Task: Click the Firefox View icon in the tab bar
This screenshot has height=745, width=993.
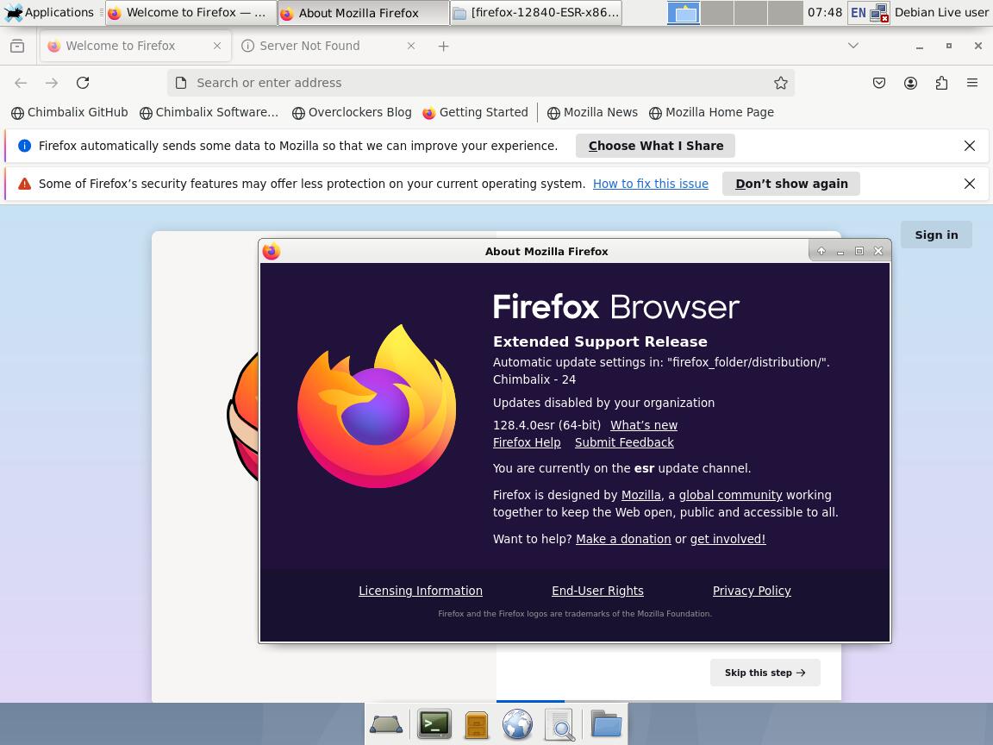Action: coord(18,46)
